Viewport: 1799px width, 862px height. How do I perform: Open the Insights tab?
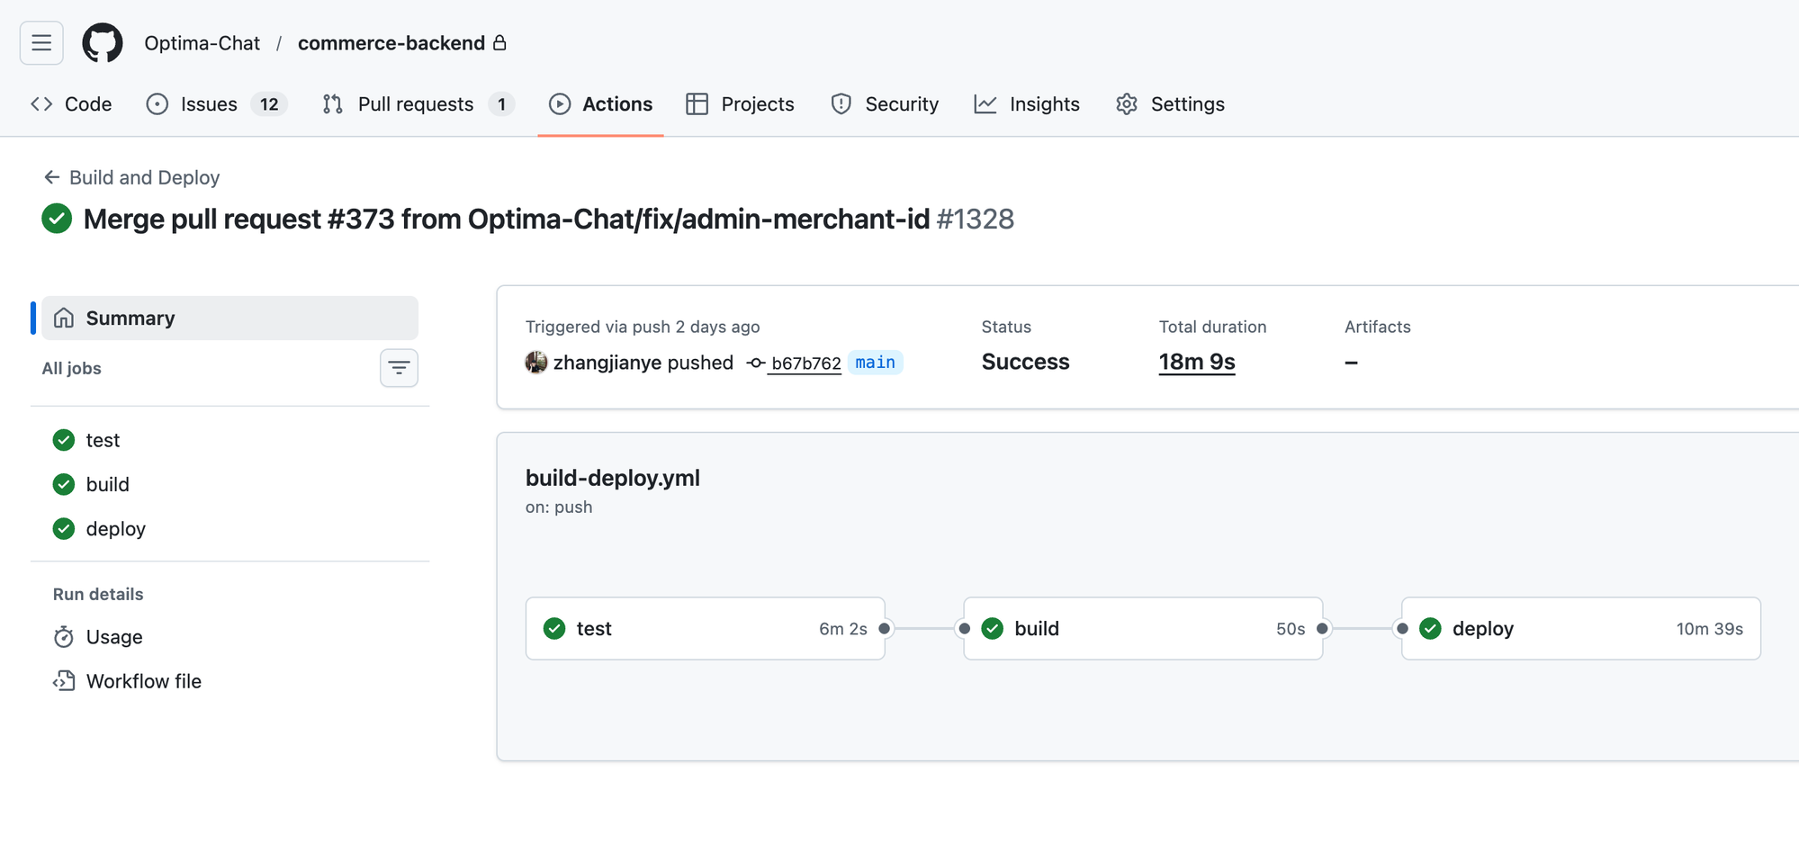point(1027,104)
